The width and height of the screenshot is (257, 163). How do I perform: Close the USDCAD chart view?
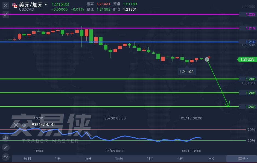pos(5,5)
